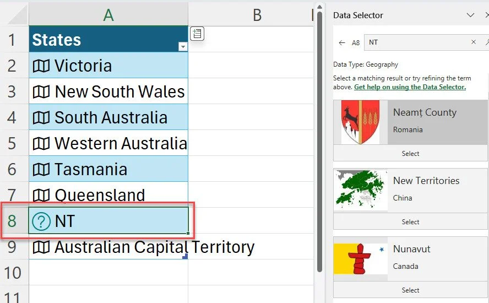Click the Neamț County coat of arms thumbnail
The image size is (489, 303).
[x=361, y=122]
